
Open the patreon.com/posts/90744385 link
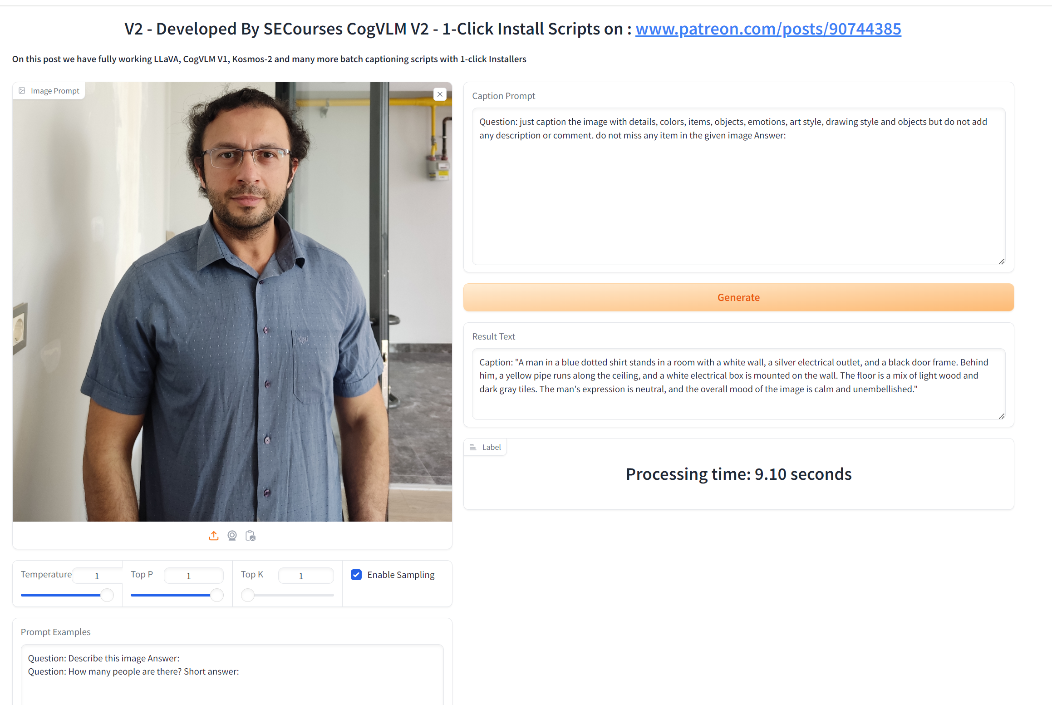[768, 29]
